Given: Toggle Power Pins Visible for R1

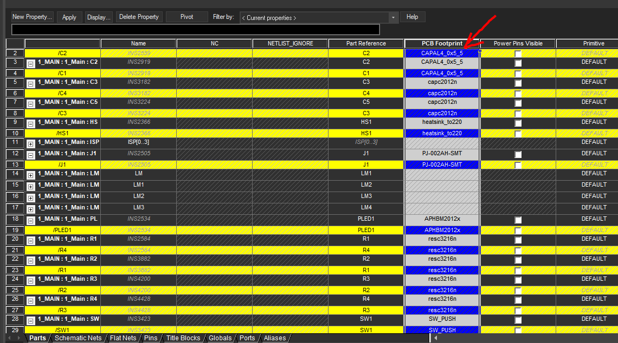Looking at the screenshot, I should coord(518,239).
